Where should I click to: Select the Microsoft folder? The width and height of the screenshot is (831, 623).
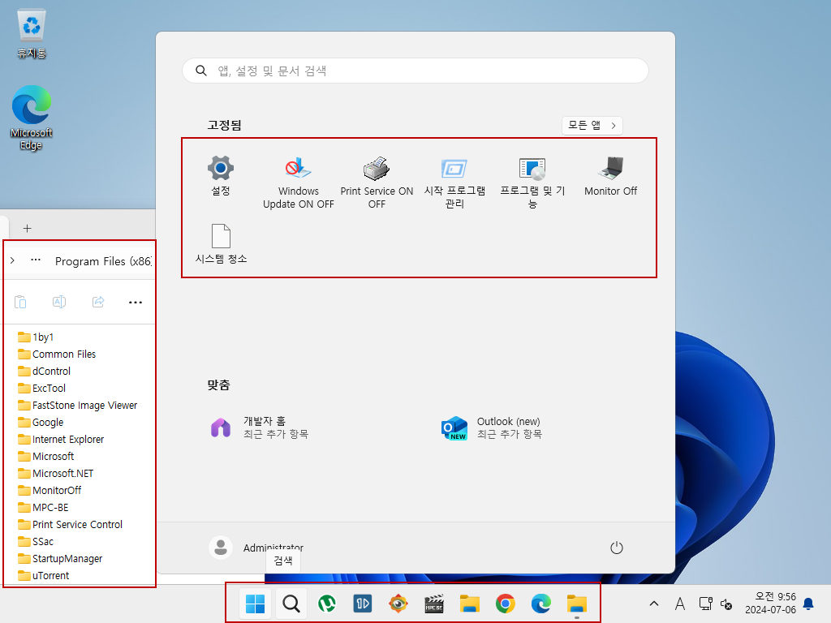45,456
